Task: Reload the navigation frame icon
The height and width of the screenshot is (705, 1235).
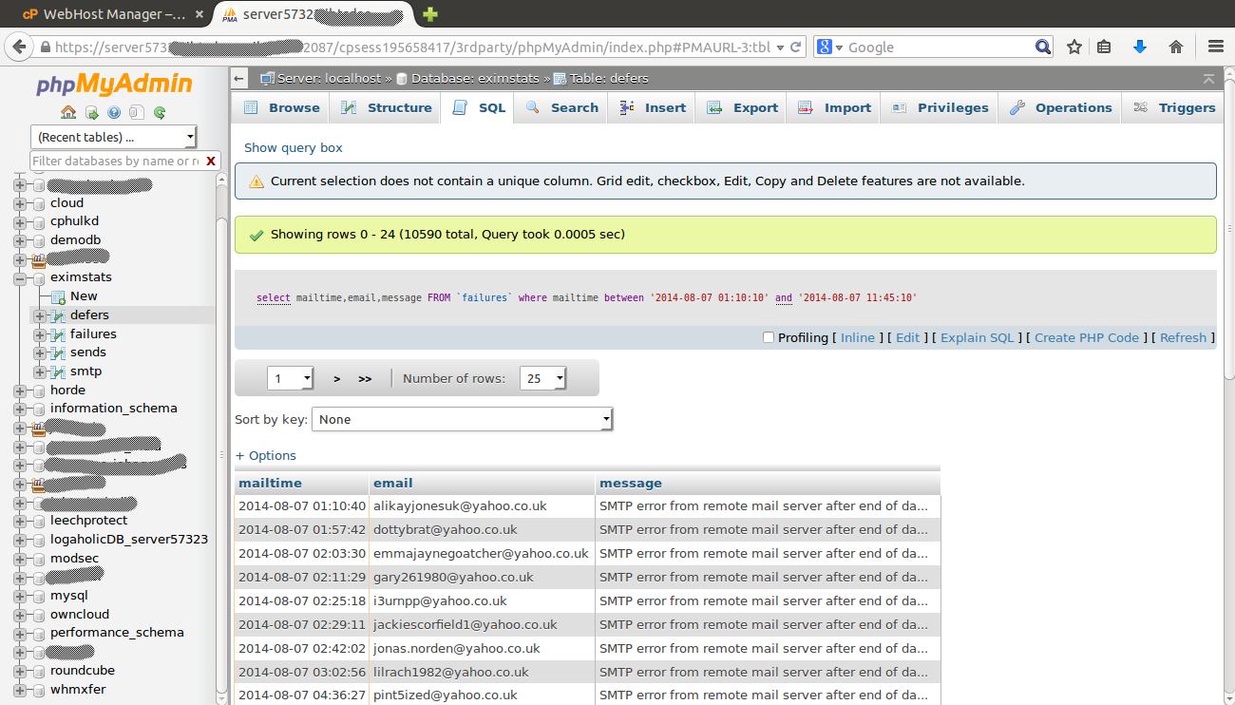Action: click(x=160, y=112)
